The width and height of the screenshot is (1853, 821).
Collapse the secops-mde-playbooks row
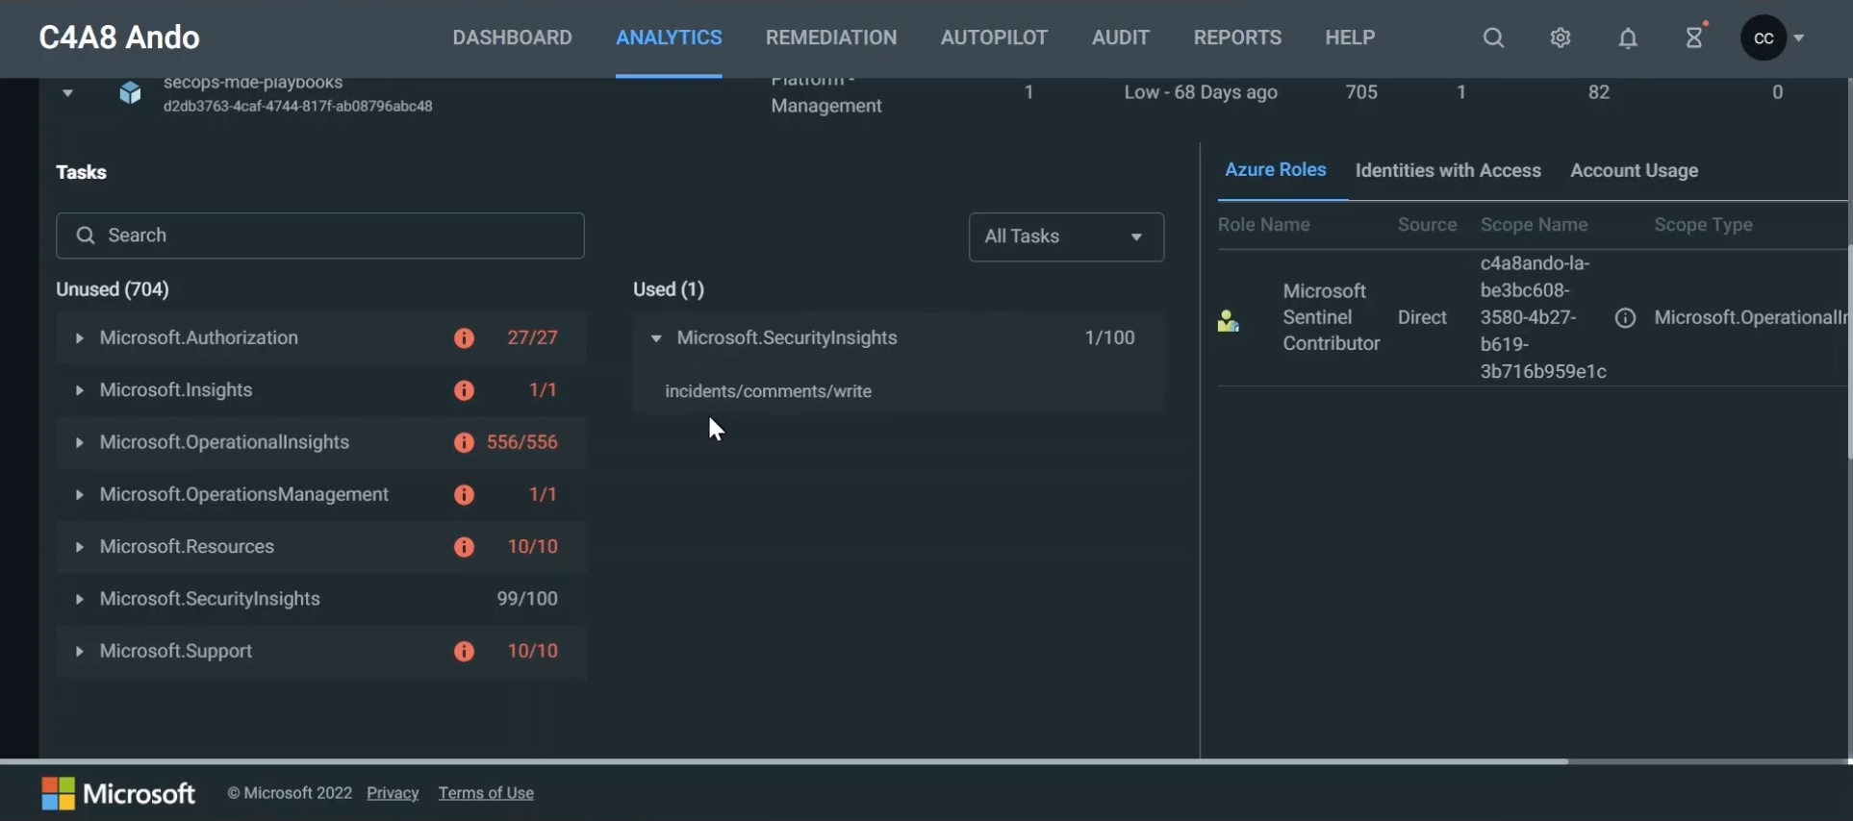click(x=67, y=93)
